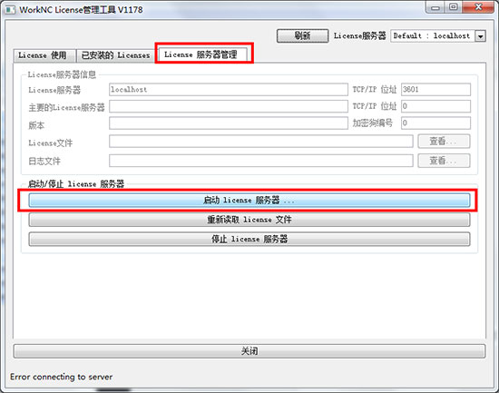Viewport: 499px width, 393px height.
Task: Click the 日志文件 path field
Action: click(x=261, y=161)
